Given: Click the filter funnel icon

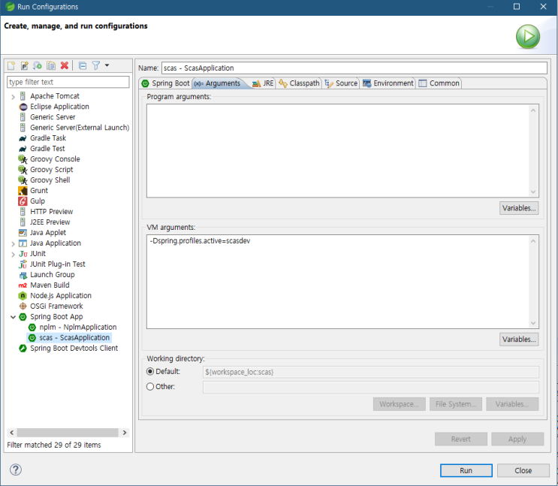Looking at the screenshot, I should click(95, 65).
